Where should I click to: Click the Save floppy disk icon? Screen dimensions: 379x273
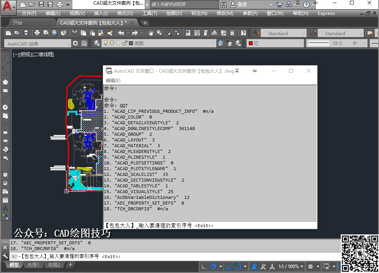tap(26, 33)
